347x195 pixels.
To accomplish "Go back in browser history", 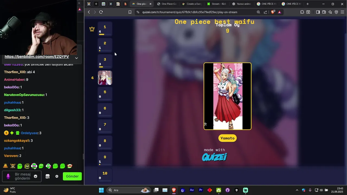I will tap(89, 12).
